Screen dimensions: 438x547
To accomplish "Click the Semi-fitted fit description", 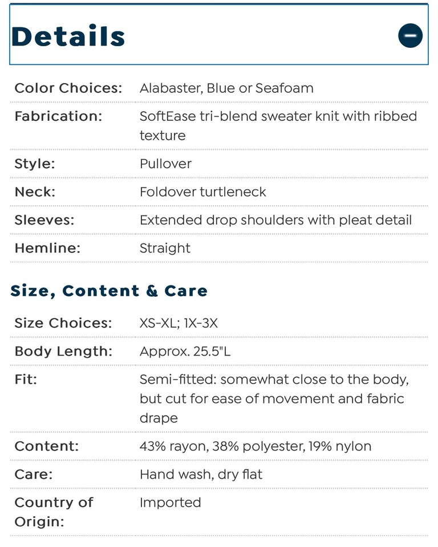I will pos(274,398).
